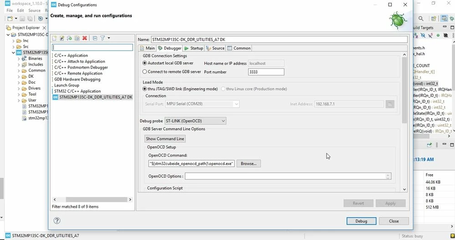This screenshot has height=240, width=455.
Task: Expand the Src folder
Action: tap(13, 47)
